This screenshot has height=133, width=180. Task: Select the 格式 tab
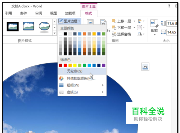click(x=89, y=13)
